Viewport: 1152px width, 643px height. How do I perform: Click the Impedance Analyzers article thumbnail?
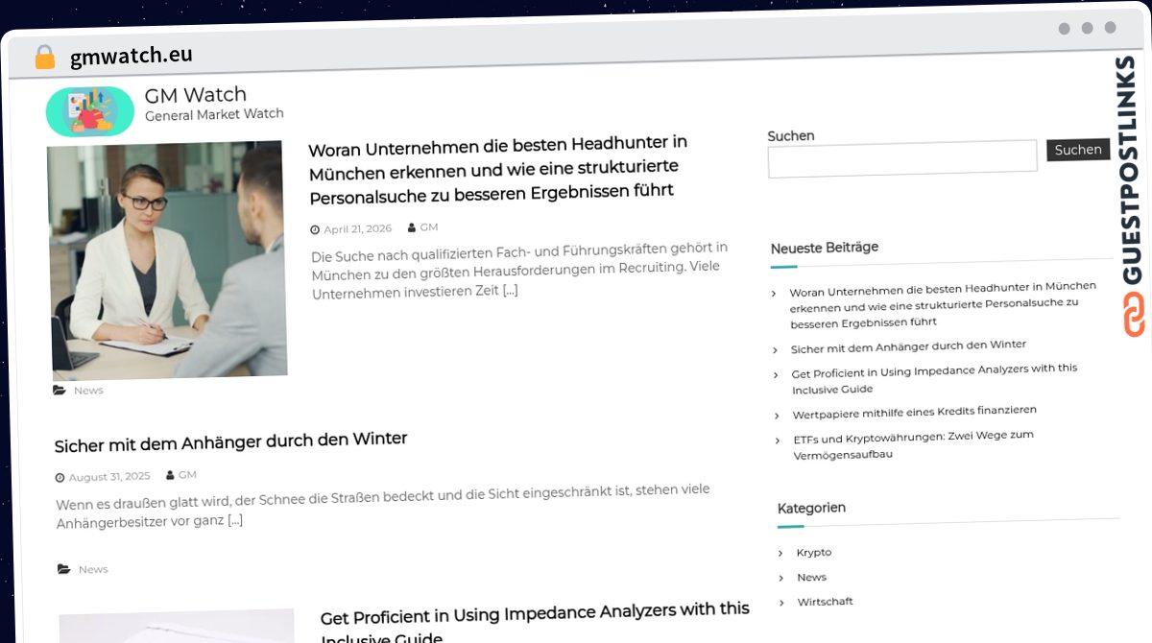177,626
